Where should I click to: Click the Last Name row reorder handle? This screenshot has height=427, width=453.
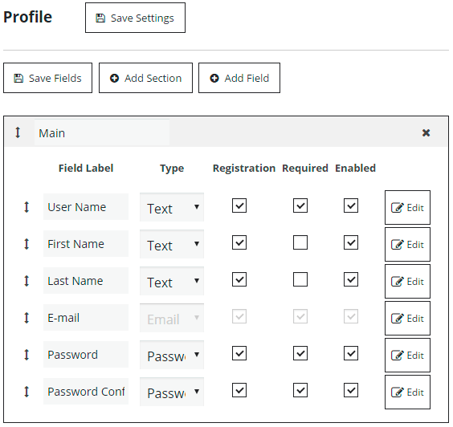(x=27, y=281)
